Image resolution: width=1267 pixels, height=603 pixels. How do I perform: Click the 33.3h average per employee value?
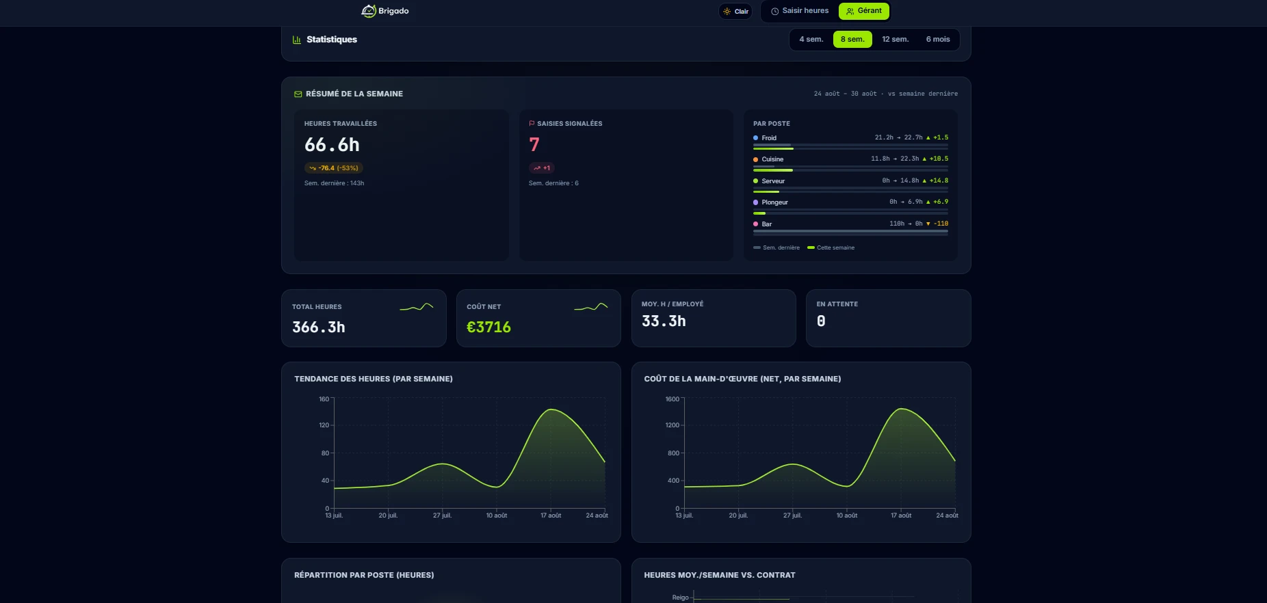click(x=664, y=321)
